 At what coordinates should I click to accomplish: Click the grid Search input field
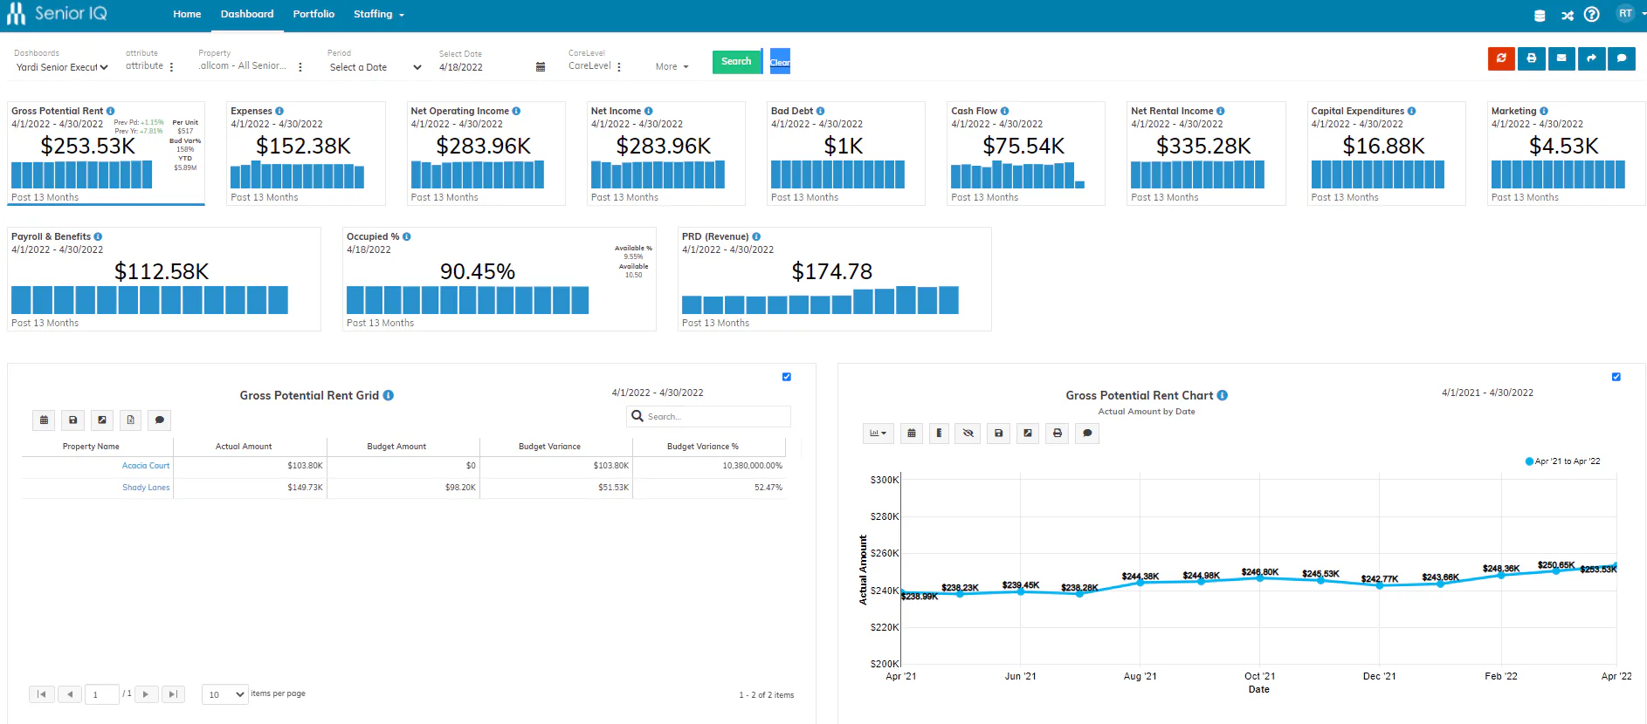coord(708,416)
